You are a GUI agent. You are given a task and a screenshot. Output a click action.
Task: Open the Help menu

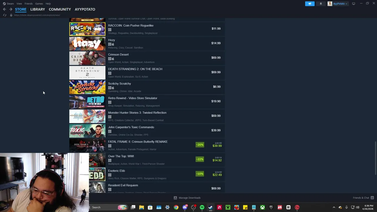48,4
